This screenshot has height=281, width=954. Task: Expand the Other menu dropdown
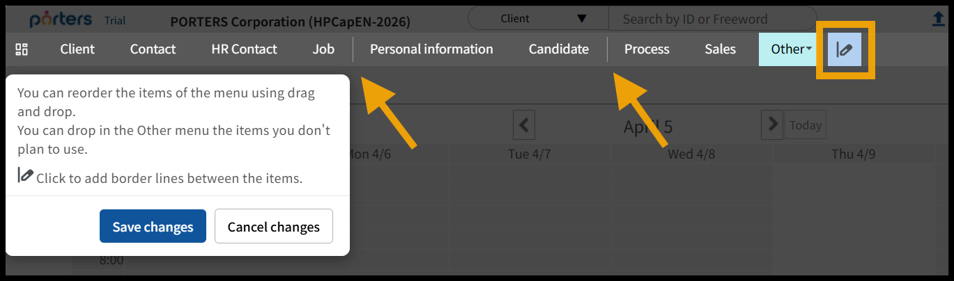[792, 49]
